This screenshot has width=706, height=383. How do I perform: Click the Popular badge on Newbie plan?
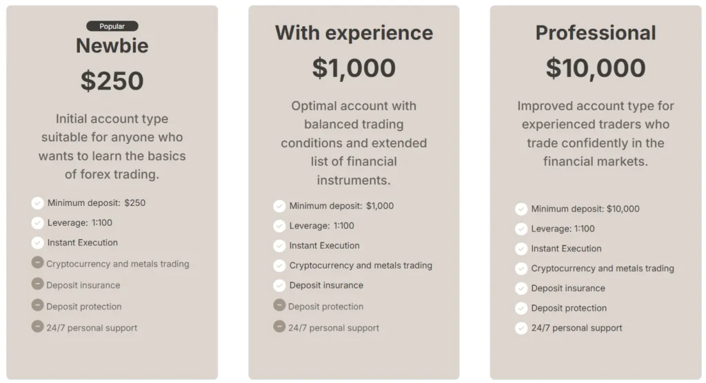pyautogui.click(x=112, y=26)
